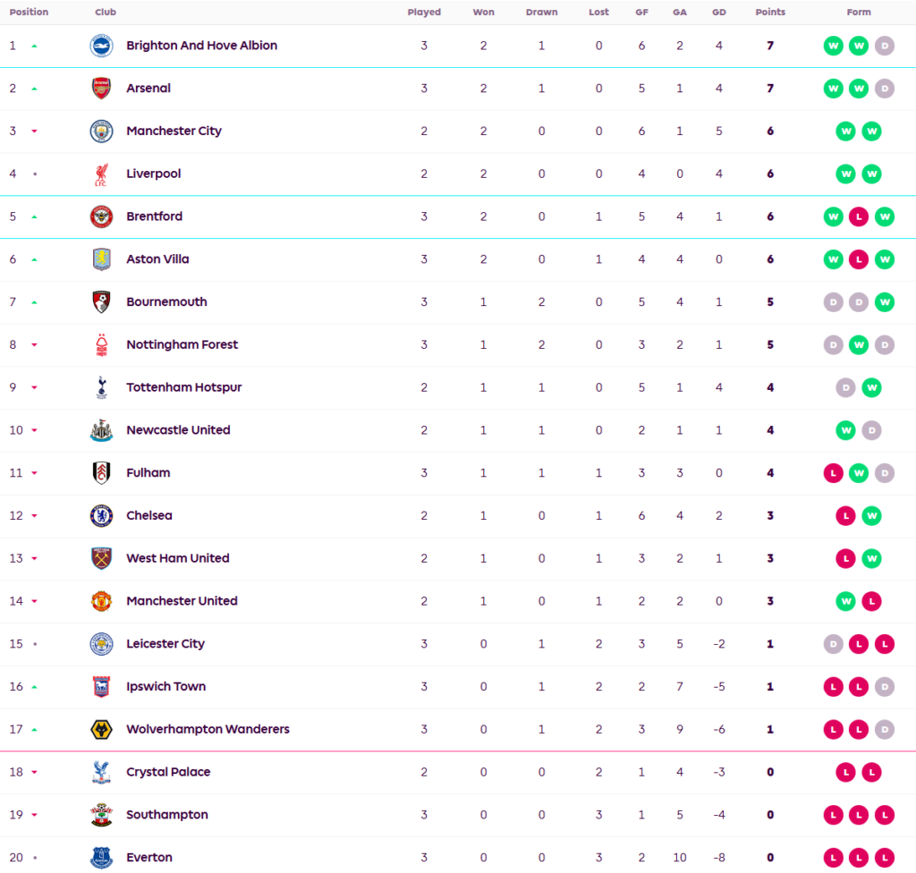
Task: Click the Brighton And Hove Albion crest
Action: pos(101,46)
